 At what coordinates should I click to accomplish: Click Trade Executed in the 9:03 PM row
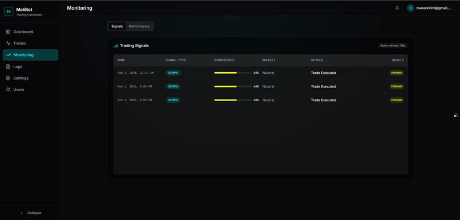click(x=323, y=100)
